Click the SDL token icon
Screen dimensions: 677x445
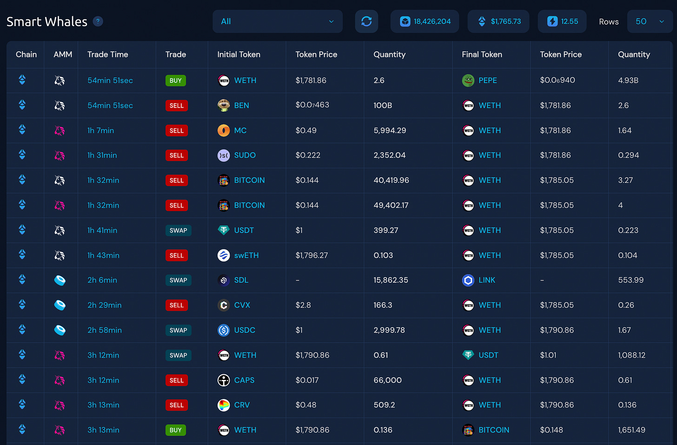coord(224,280)
